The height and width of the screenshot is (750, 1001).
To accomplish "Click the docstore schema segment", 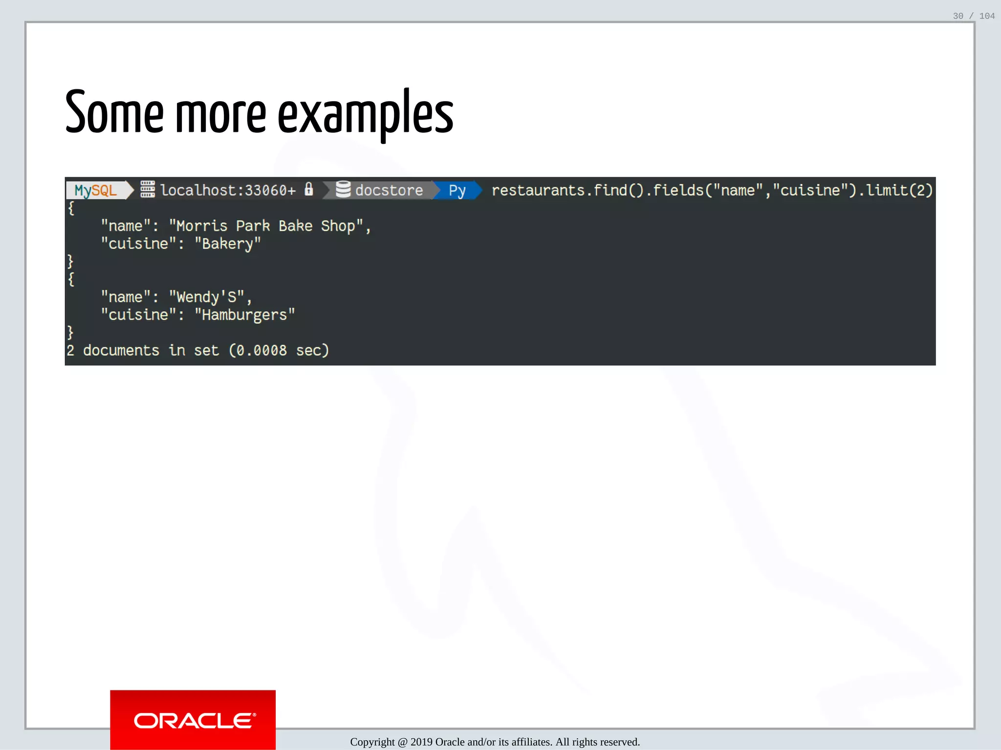I will pyautogui.click(x=389, y=190).
